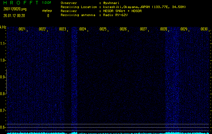Click the 0024 time marker
This screenshot has height=134, width=212.
tap(83, 29)
